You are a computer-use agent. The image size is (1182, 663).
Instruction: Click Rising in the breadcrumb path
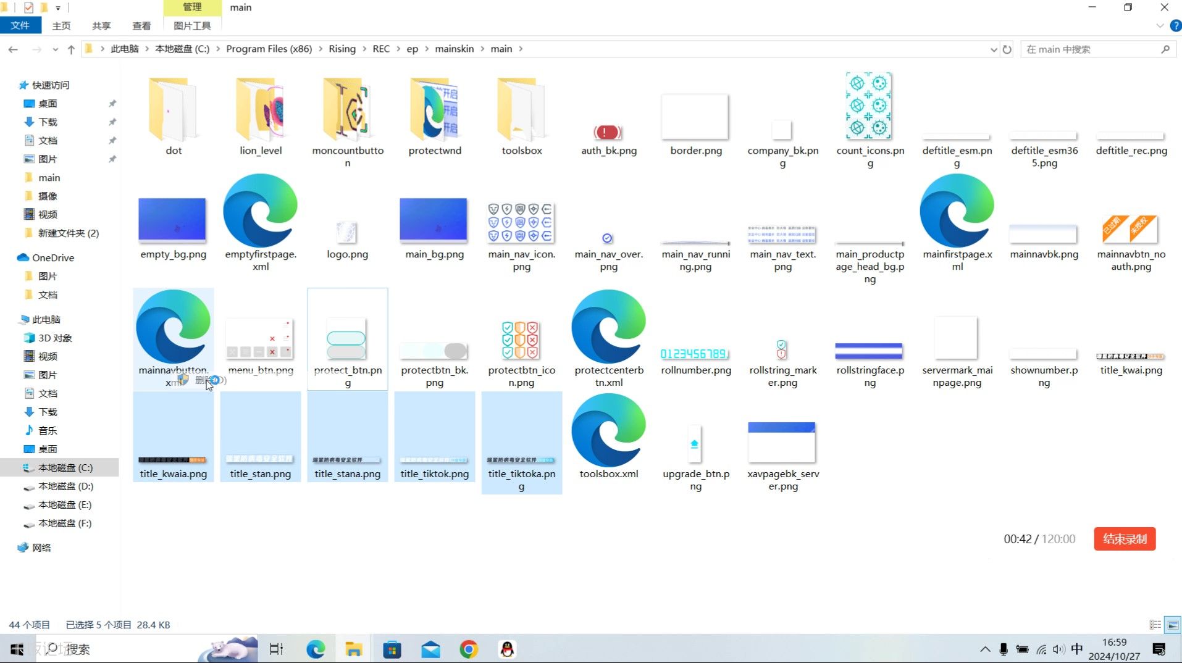point(342,49)
